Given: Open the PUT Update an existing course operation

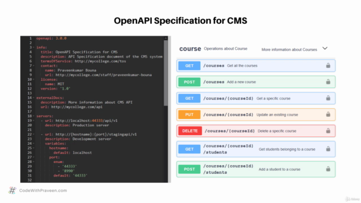Looking at the screenshot, I should pos(256,114).
